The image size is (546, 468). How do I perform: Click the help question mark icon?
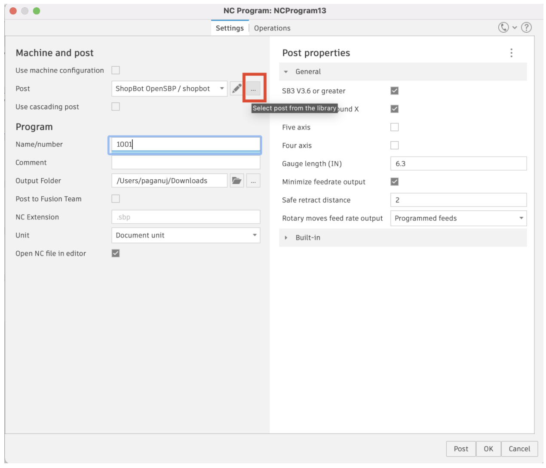click(x=526, y=28)
